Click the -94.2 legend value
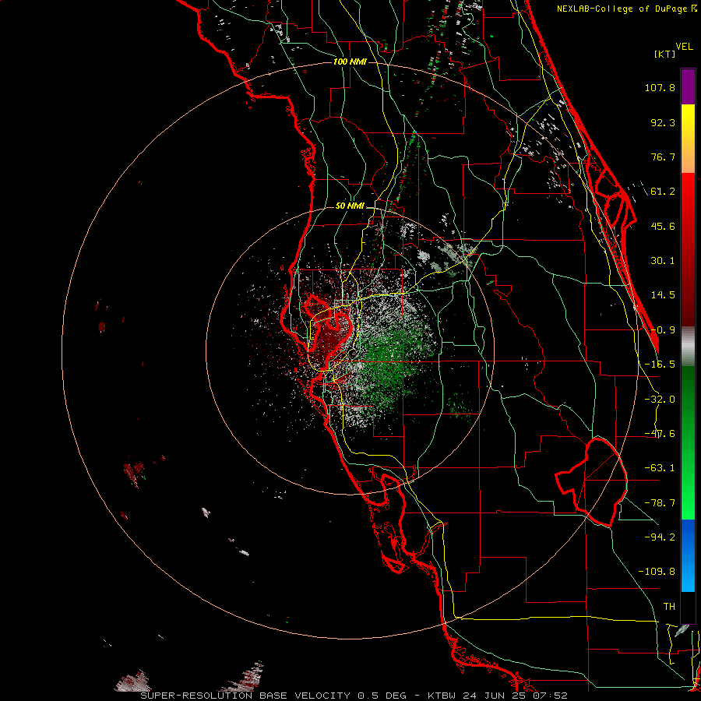The height and width of the screenshot is (701, 701). tap(660, 537)
